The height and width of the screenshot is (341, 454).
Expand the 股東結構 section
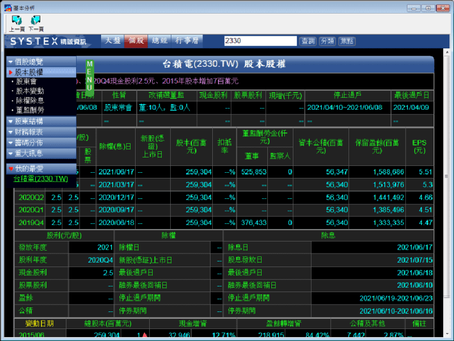pos(10,121)
